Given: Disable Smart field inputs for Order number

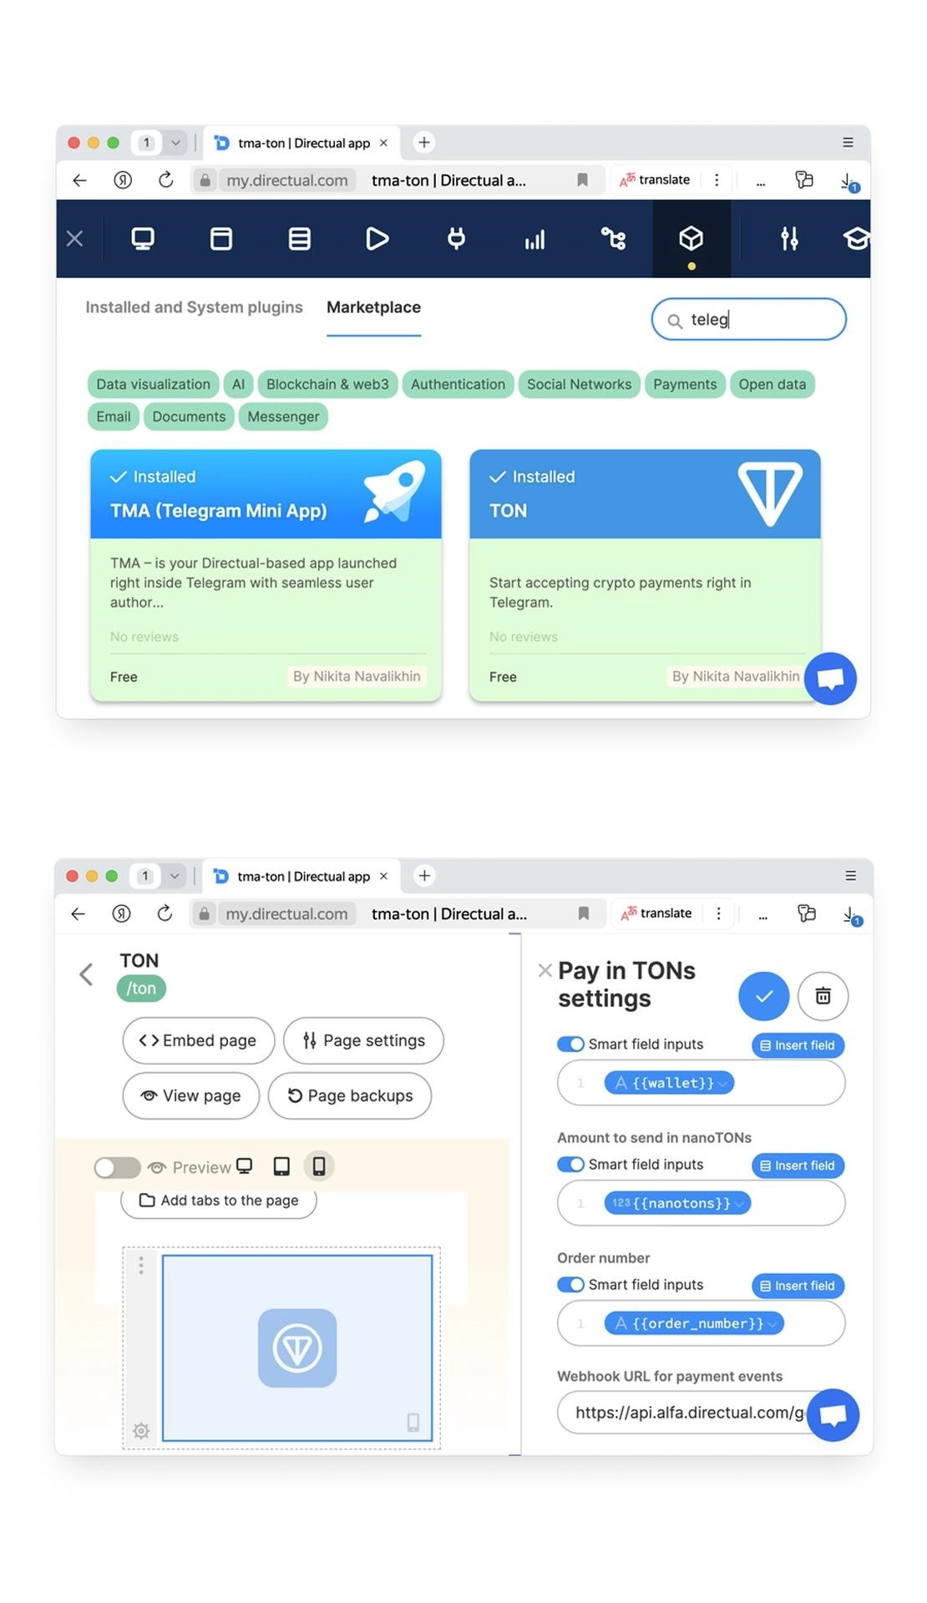Looking at the screenshot, I should tap(571, 1285).
